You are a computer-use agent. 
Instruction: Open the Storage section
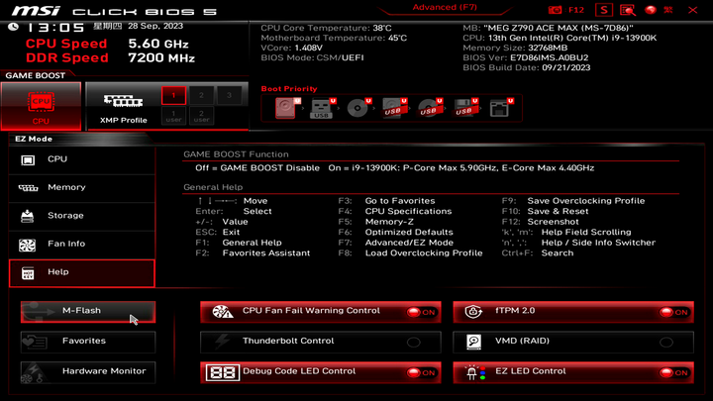(82, 217)
